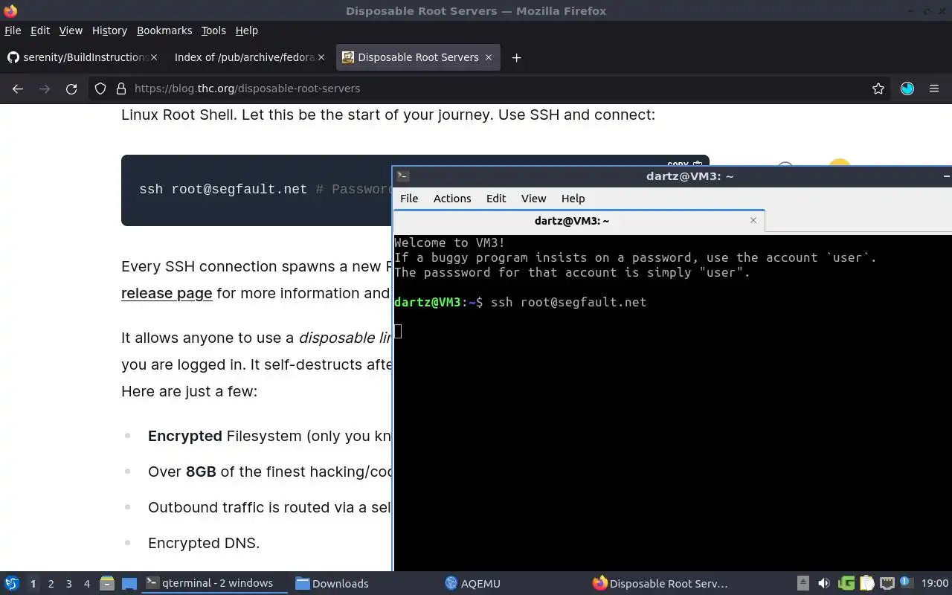Click 'Welcome to VM3!' terminal text

449,242
